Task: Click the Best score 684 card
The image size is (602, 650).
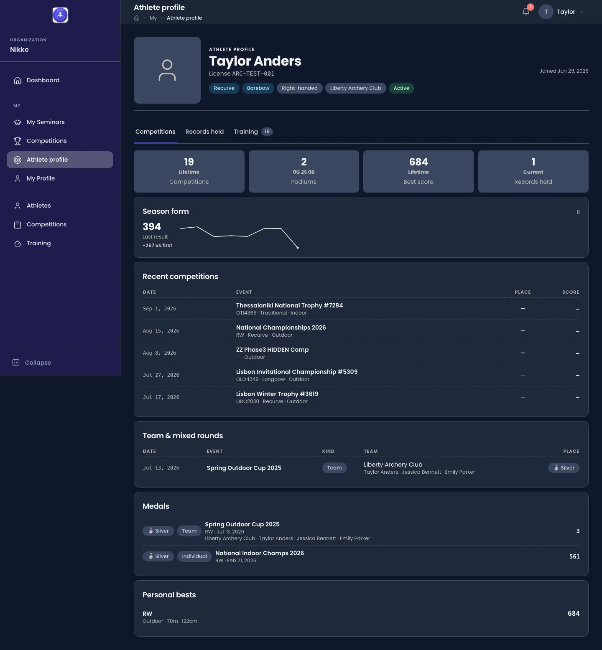Action: pyautogui.click(x=418, y=171)
